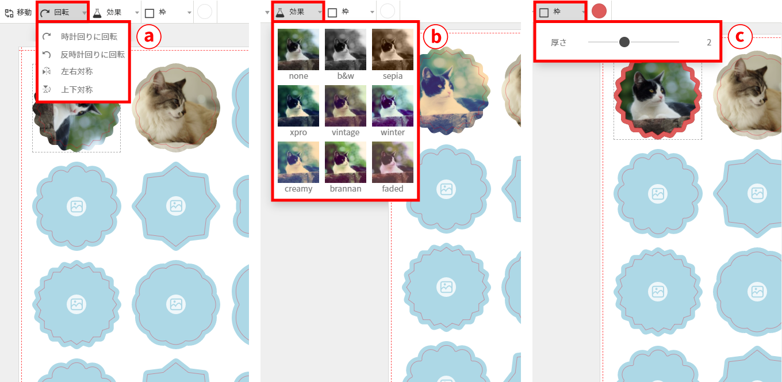Apply the sepia effect thumbnail

[393, 50]
